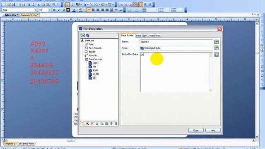
Task: Select the Text 10 root tree node
Action: [x=89, y=41]
